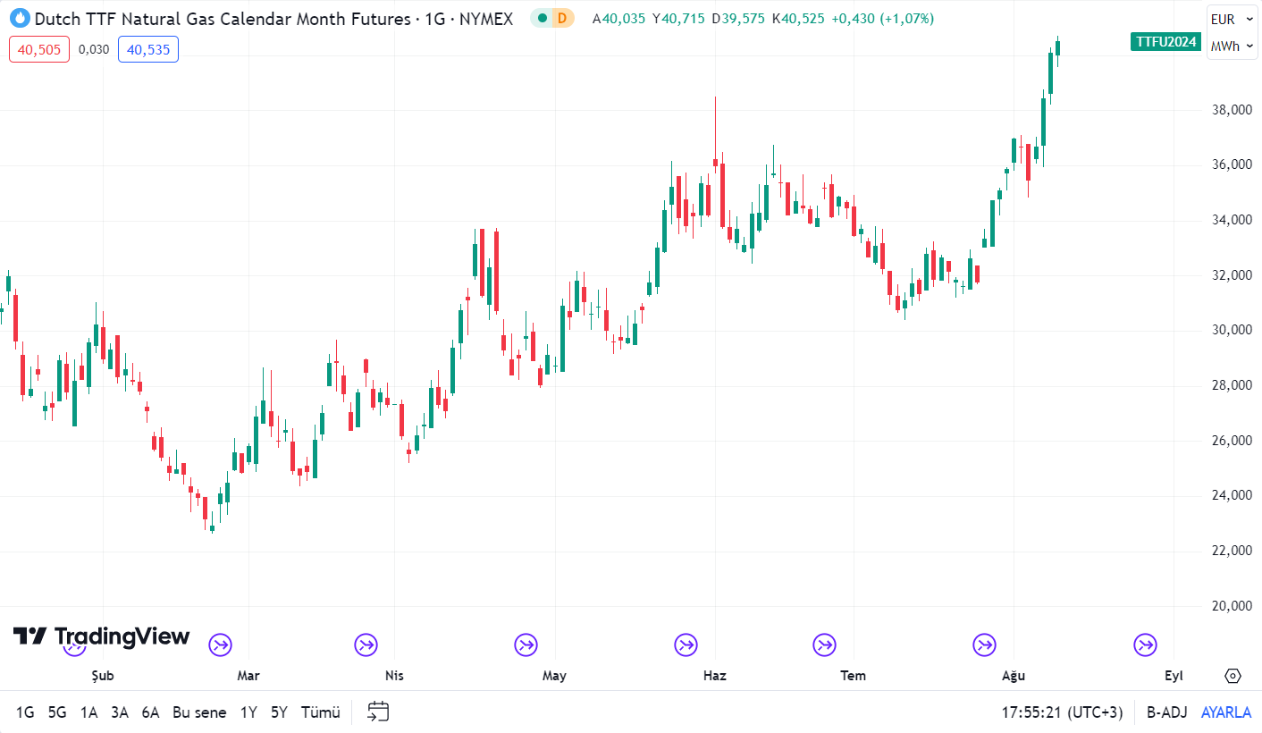Open the go-to-date calendar icon
The height and width of the screenshot is (733, 1262).
pyautogui.click(x=378, y=712)
